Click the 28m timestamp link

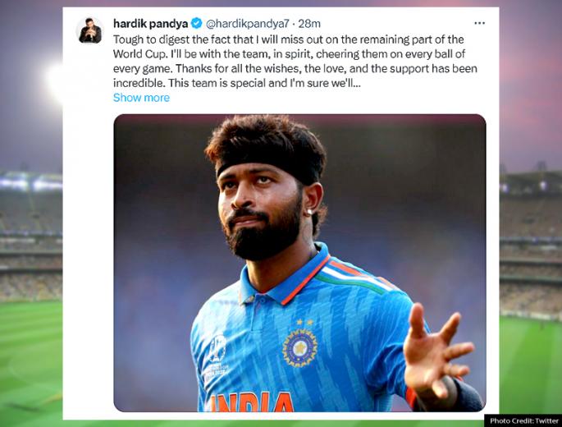[309, 24]
